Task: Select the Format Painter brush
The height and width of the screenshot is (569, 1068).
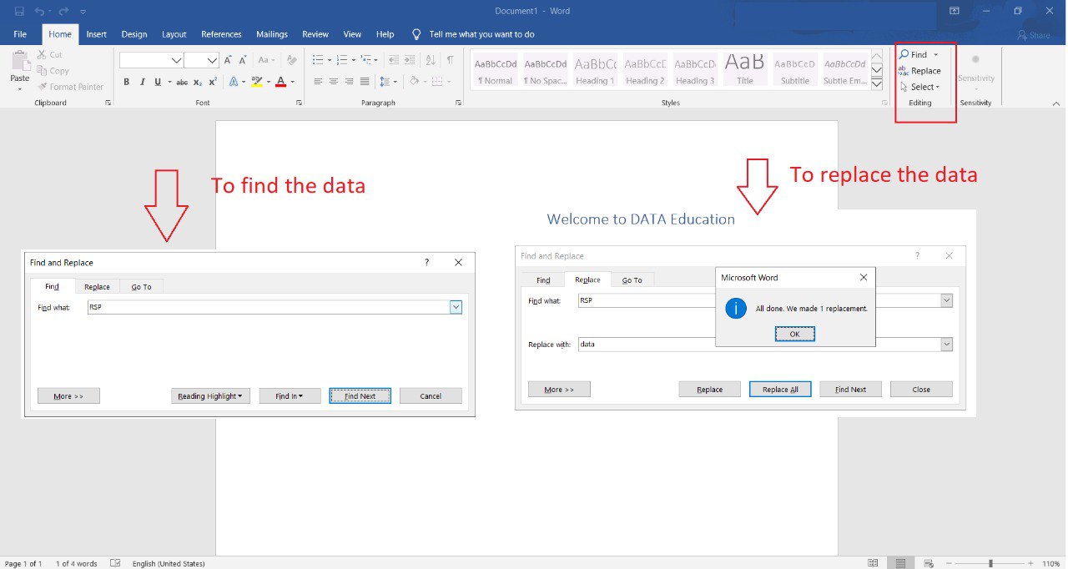Action: 42,87
